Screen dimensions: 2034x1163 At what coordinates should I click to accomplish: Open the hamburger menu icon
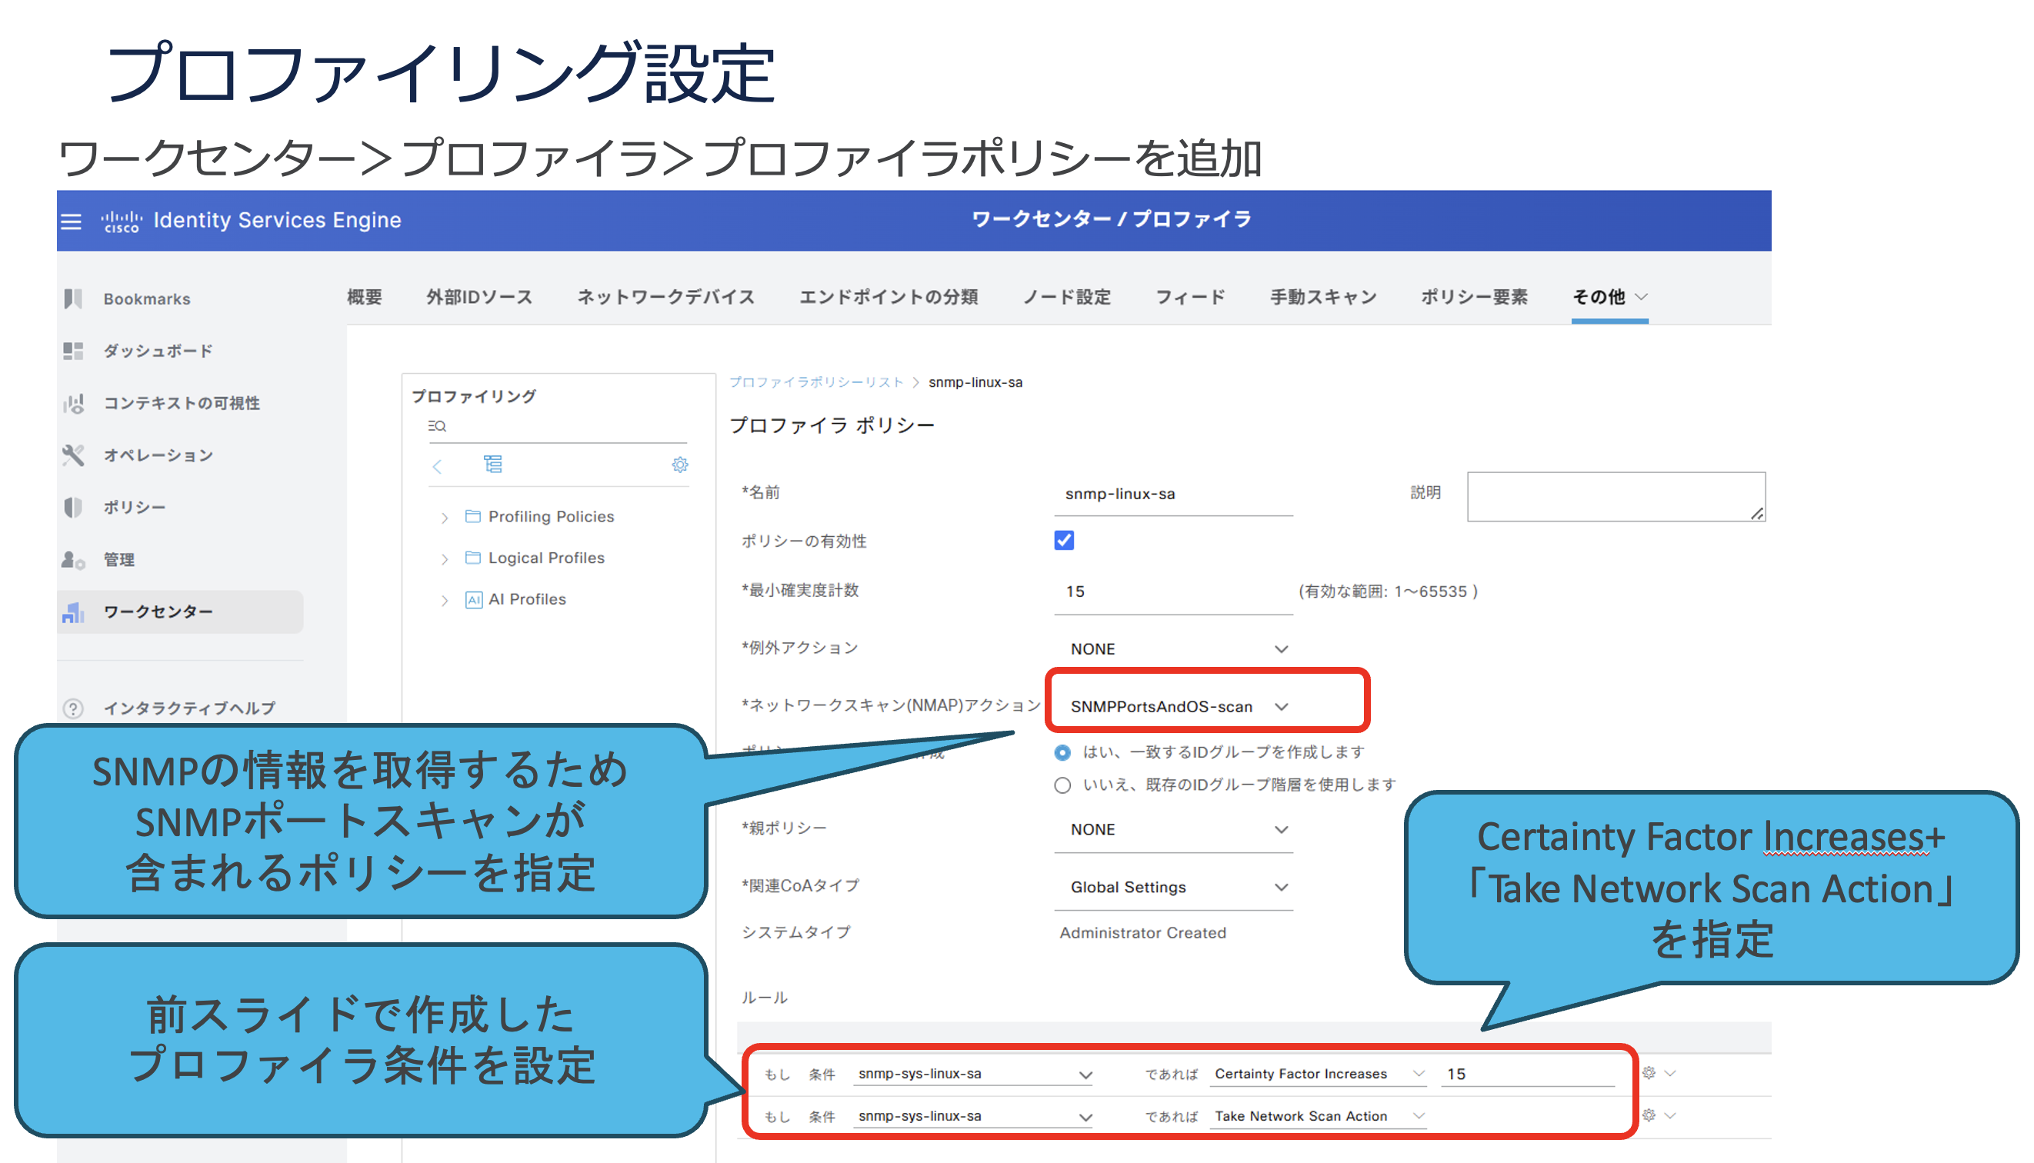tap(71, 222)
